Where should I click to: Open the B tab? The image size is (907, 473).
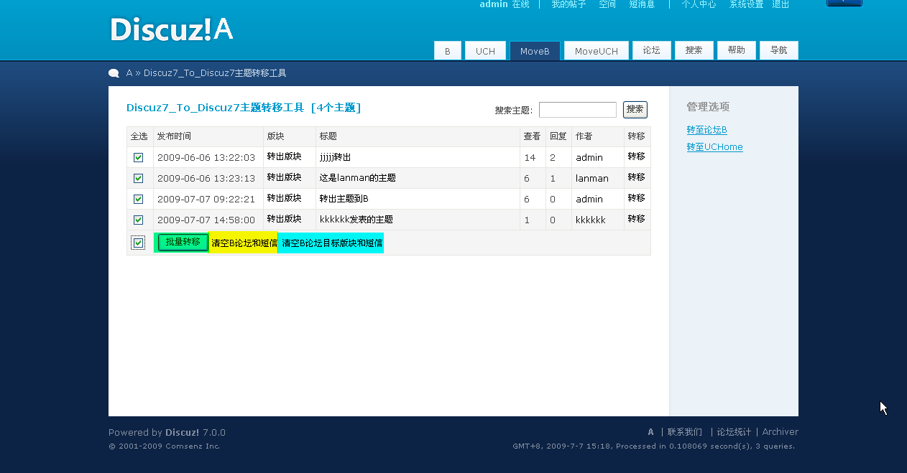(447, 51)
